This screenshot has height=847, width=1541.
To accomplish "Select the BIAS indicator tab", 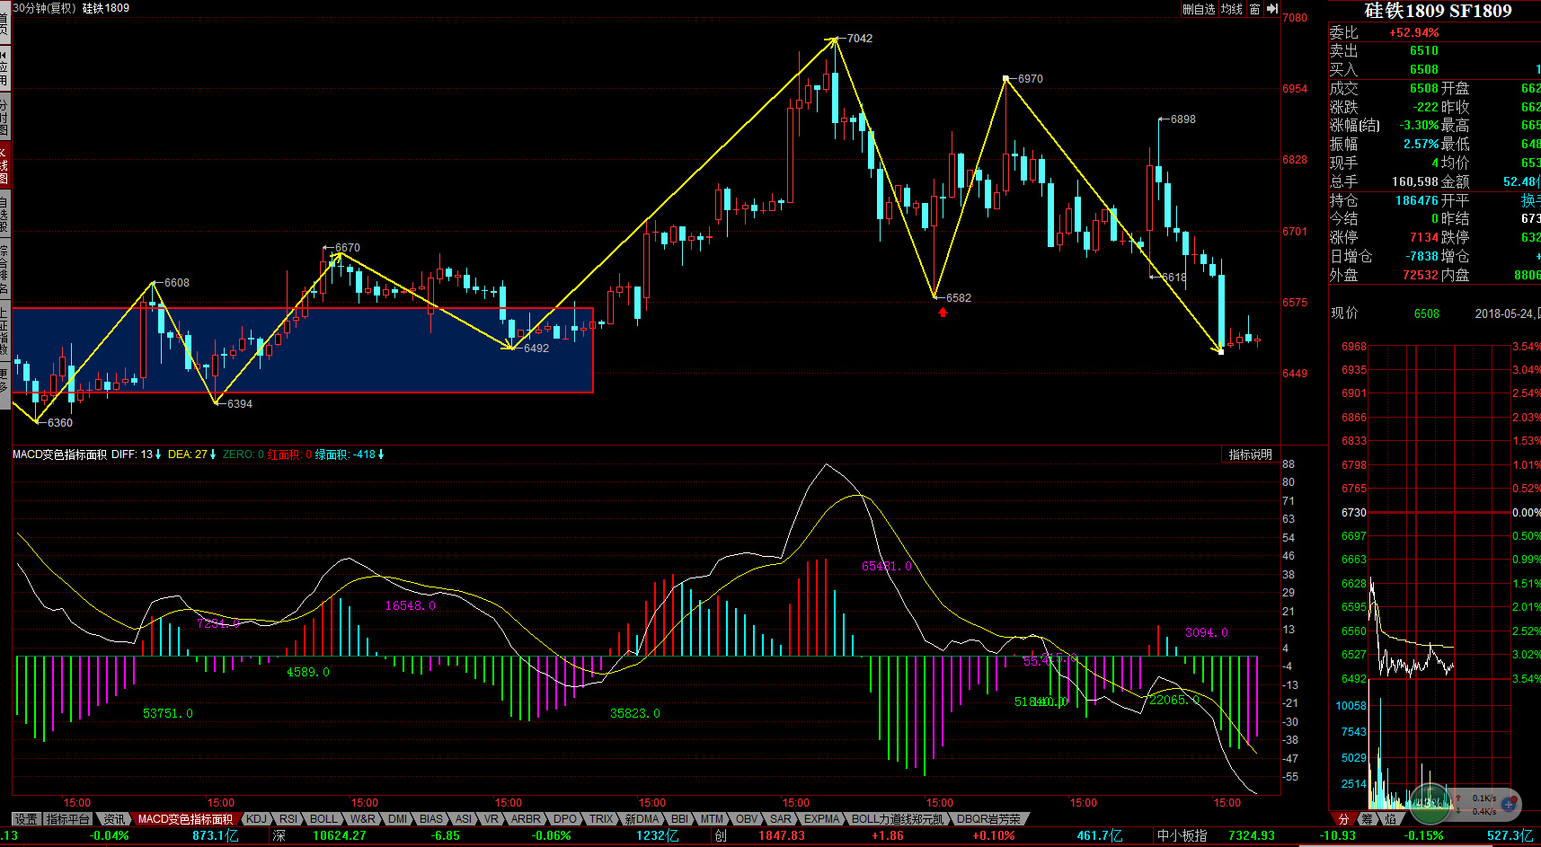I will (431, 819).
